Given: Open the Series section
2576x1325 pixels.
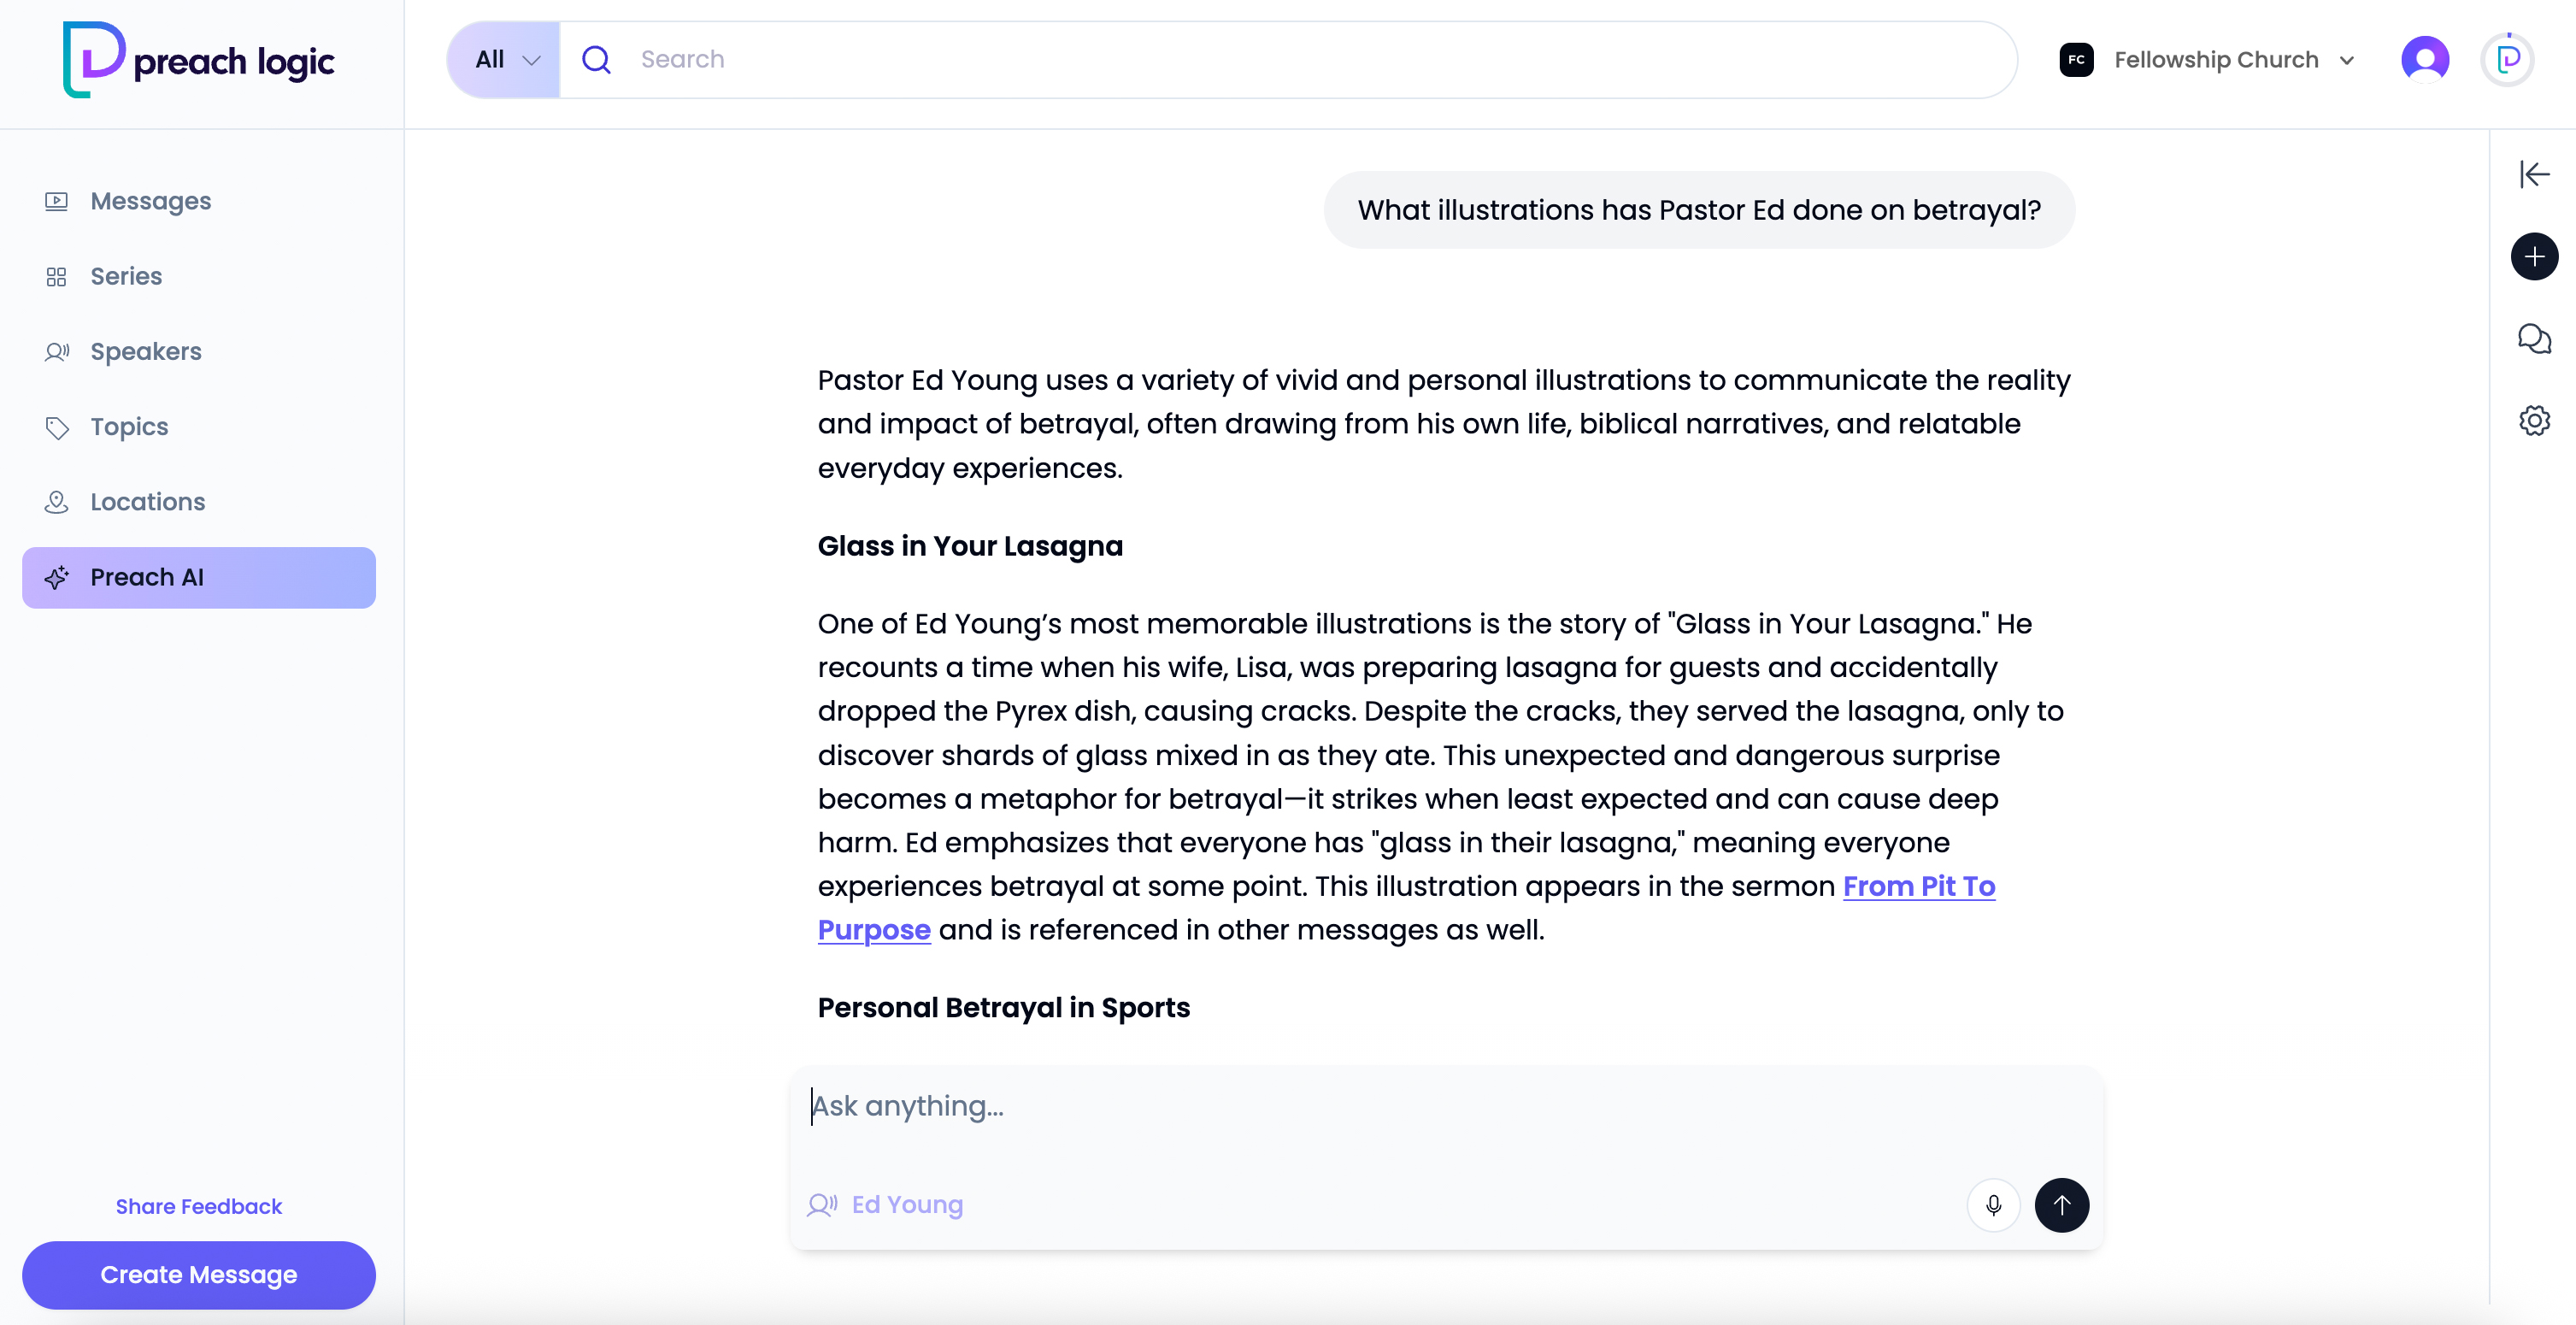Looking at the screenshot, I should pyautogui.click(x=126, y=276).
